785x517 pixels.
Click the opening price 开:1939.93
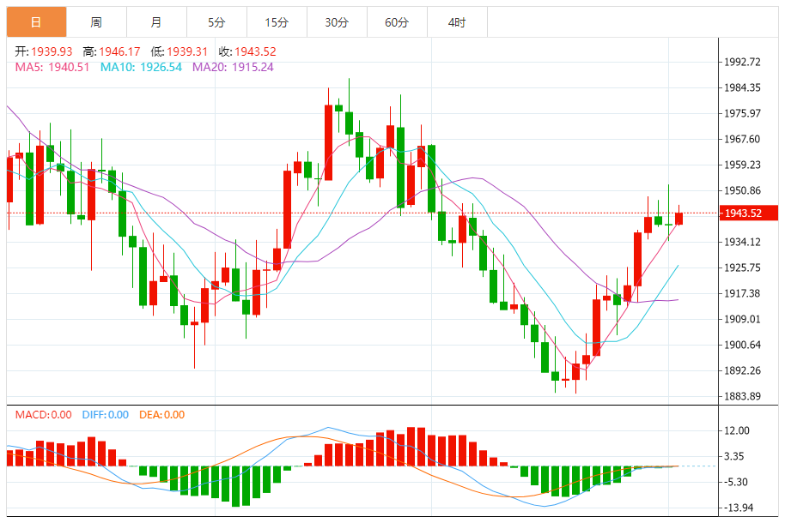tap(44, 51)
